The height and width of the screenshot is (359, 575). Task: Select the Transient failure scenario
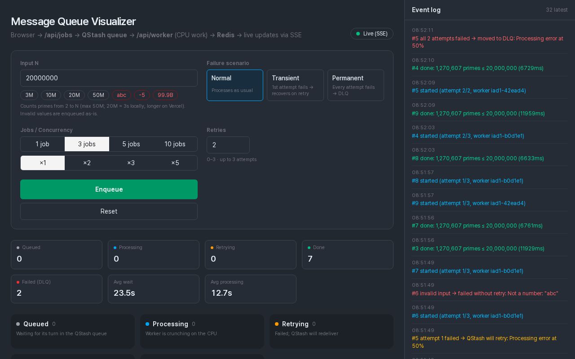pyautogui.click(x=295, y=85)
